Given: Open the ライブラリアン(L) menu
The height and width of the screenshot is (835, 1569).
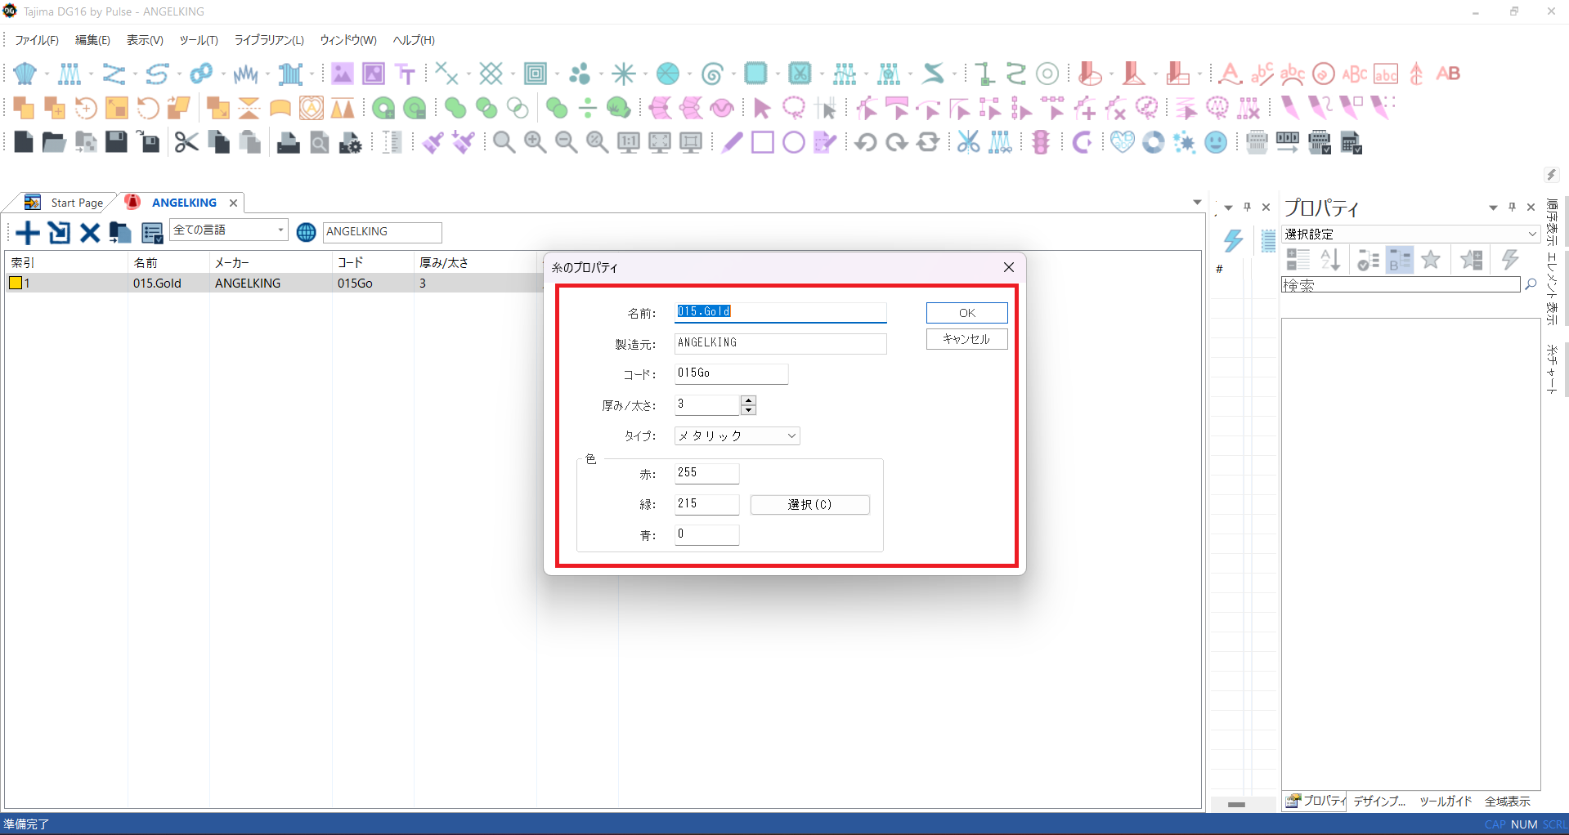Looking at the screenshot, I should click(269, 40).
